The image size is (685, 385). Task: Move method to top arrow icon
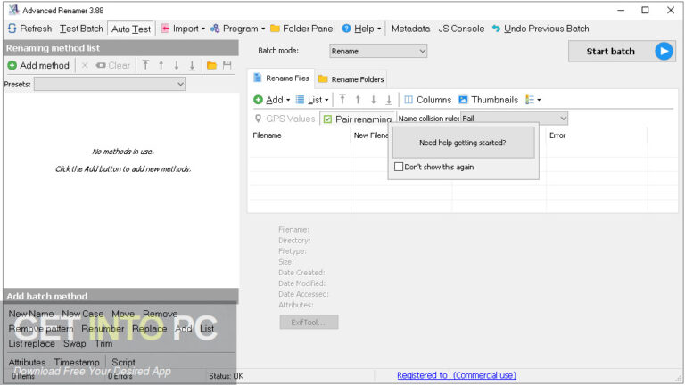click(x=145, y=65)
